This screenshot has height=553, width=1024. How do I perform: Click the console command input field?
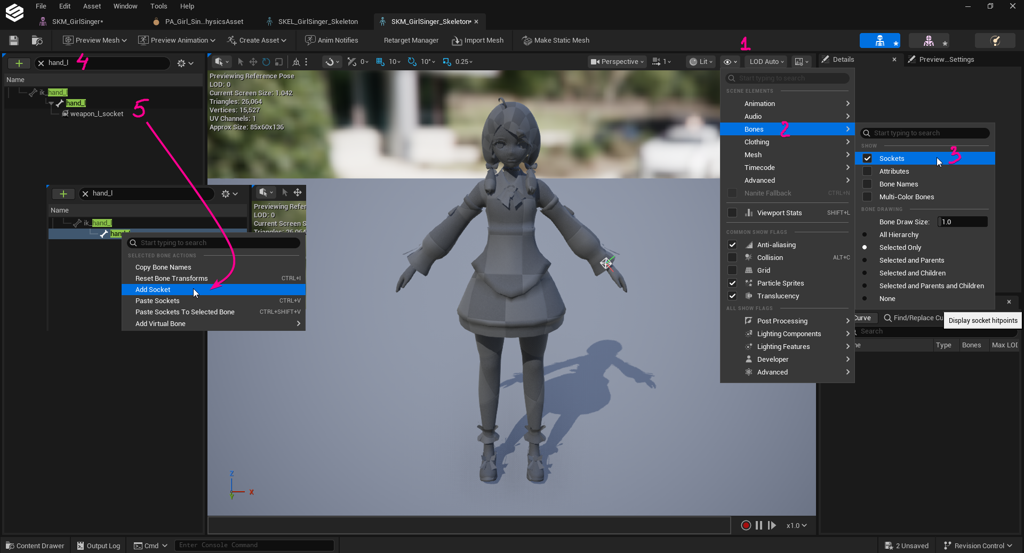click(x=254, y=545)
